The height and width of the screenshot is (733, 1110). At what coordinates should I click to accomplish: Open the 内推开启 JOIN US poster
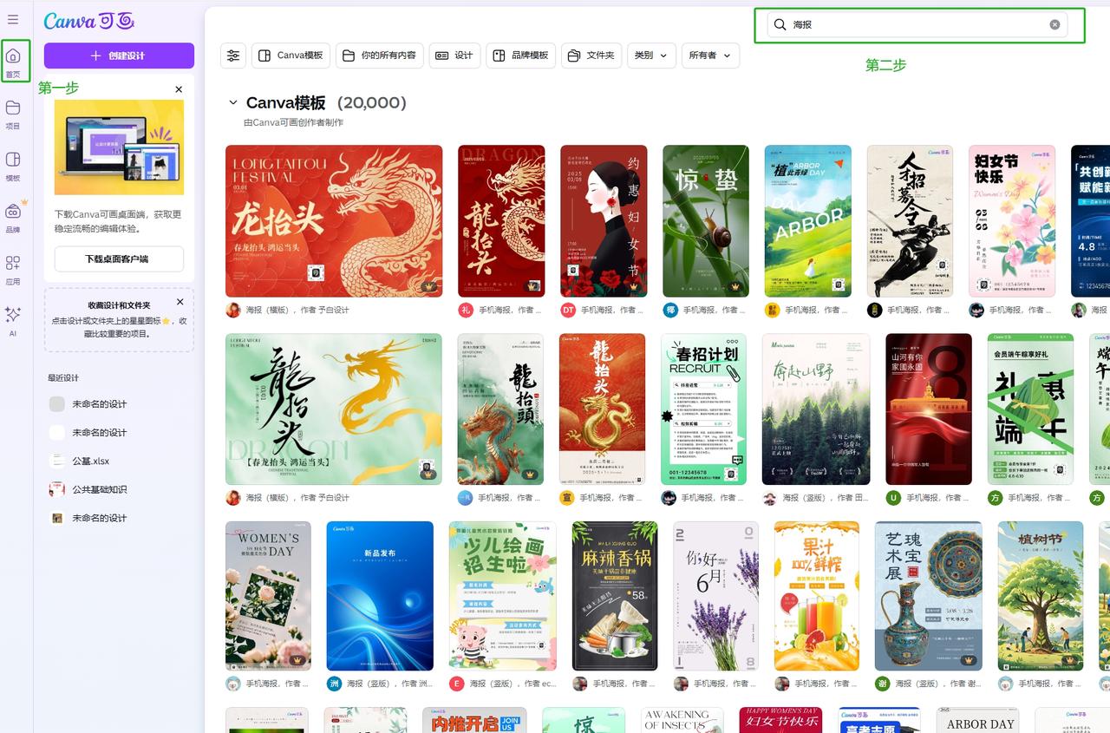point(474,720)
